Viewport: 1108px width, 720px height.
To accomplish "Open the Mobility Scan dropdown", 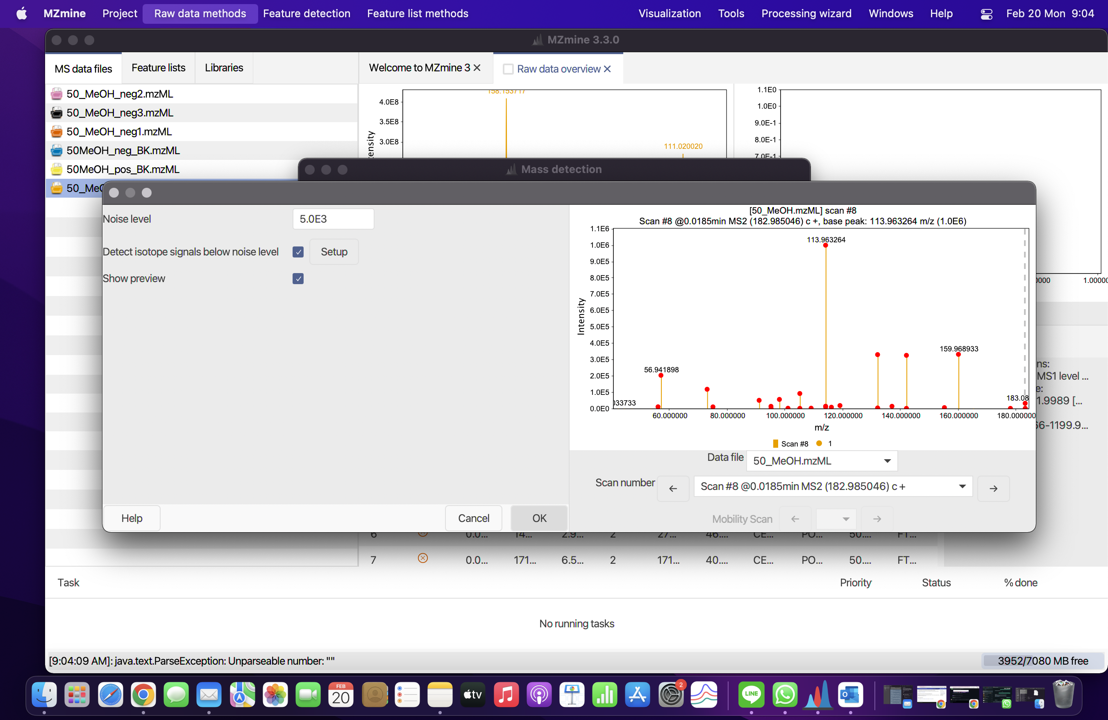I will click(836, 519).
